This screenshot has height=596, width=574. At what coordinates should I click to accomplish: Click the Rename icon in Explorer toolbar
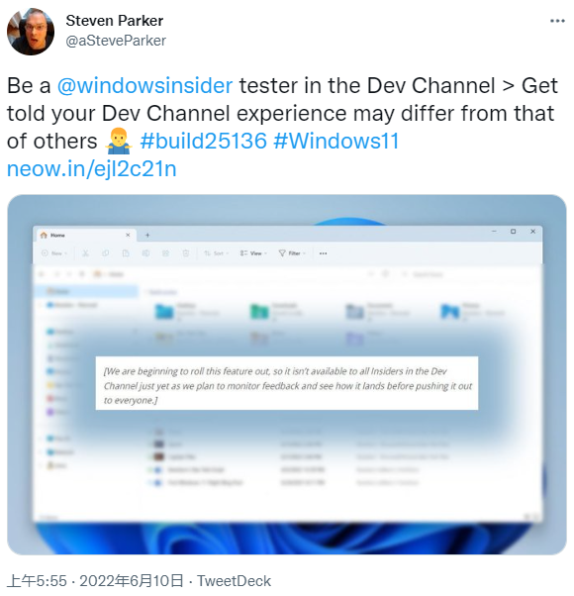pos(145,253)
